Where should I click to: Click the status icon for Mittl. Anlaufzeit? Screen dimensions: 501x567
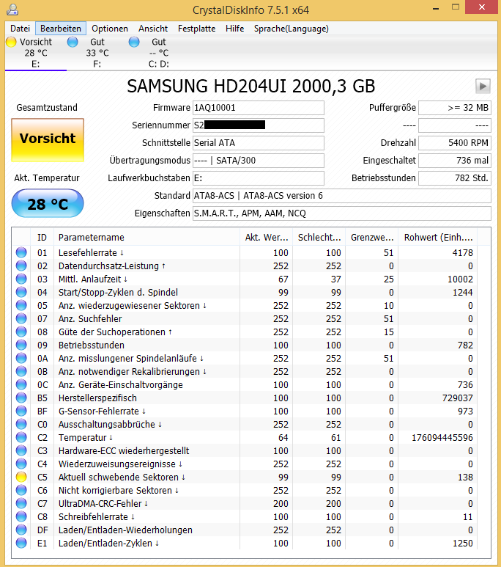pos(21,279)
